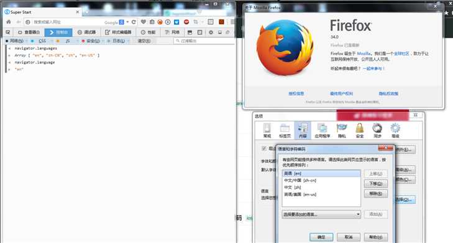Select the 应用程序 Applications pane in Options

pos(322,131)
